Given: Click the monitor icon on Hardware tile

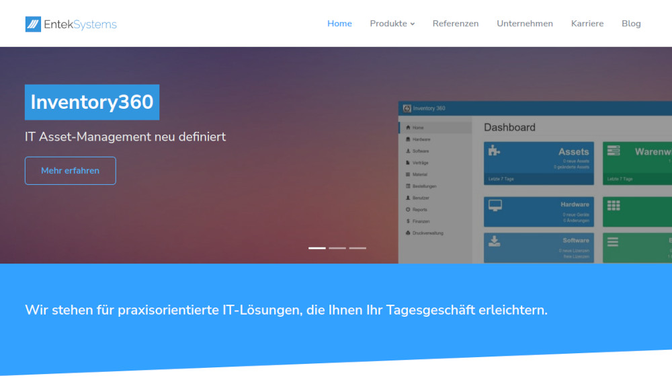Looking at the screenshot, I should pos(495,205).
